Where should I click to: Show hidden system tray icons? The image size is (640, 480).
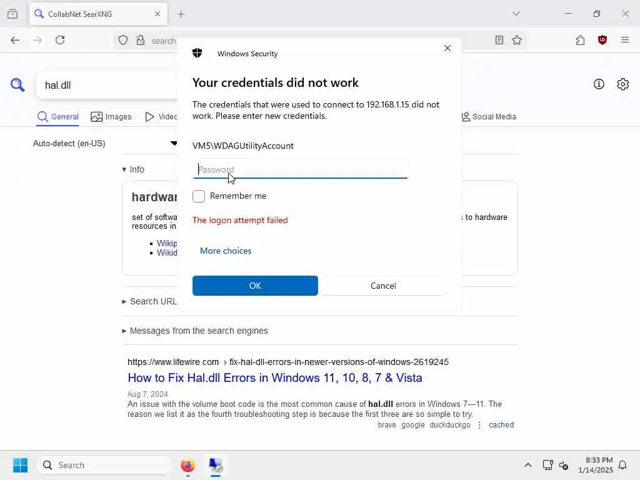point(527,465)
